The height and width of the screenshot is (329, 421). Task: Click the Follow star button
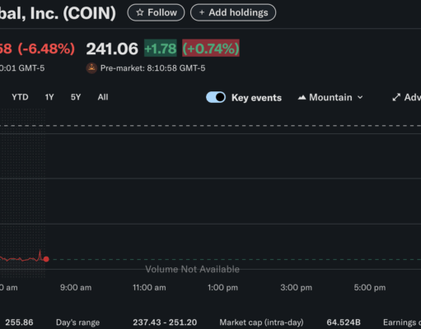pyautogui.click(x=156, y=12)
